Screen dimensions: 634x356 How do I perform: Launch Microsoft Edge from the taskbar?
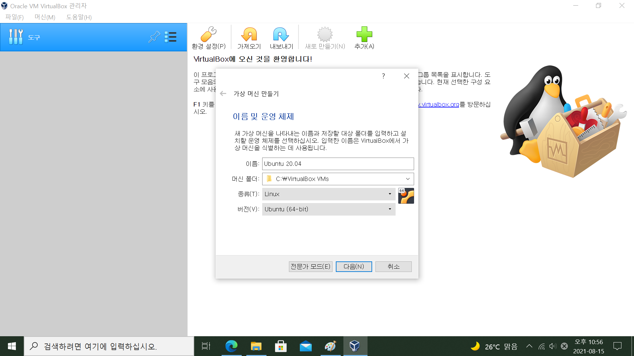(231, 346)
